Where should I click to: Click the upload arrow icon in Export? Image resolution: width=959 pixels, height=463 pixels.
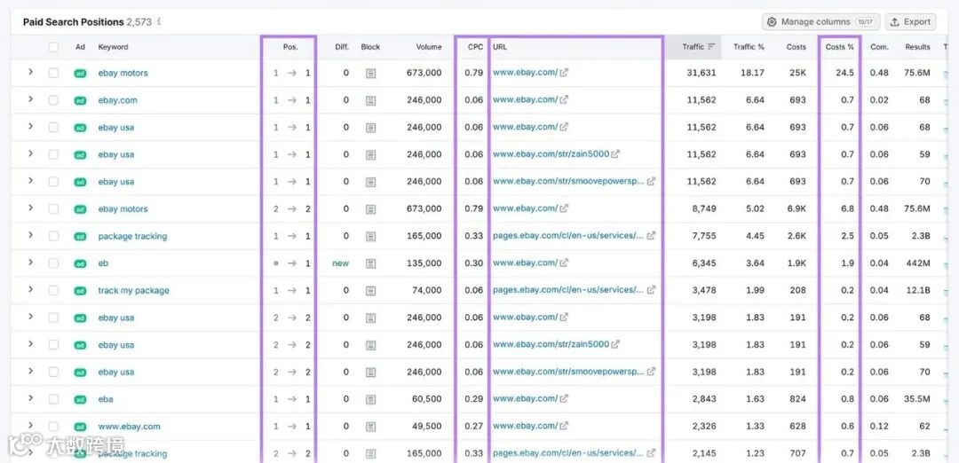(895, 21)
